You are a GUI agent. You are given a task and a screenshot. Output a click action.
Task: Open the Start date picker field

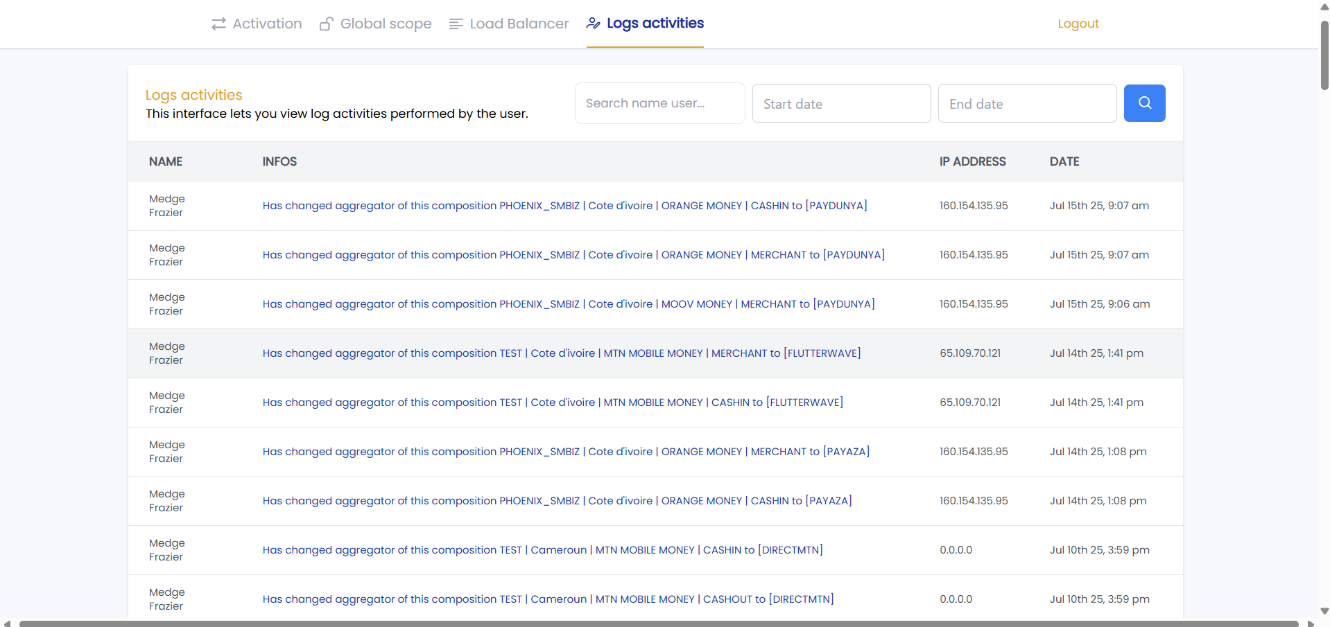coord(841,104)
